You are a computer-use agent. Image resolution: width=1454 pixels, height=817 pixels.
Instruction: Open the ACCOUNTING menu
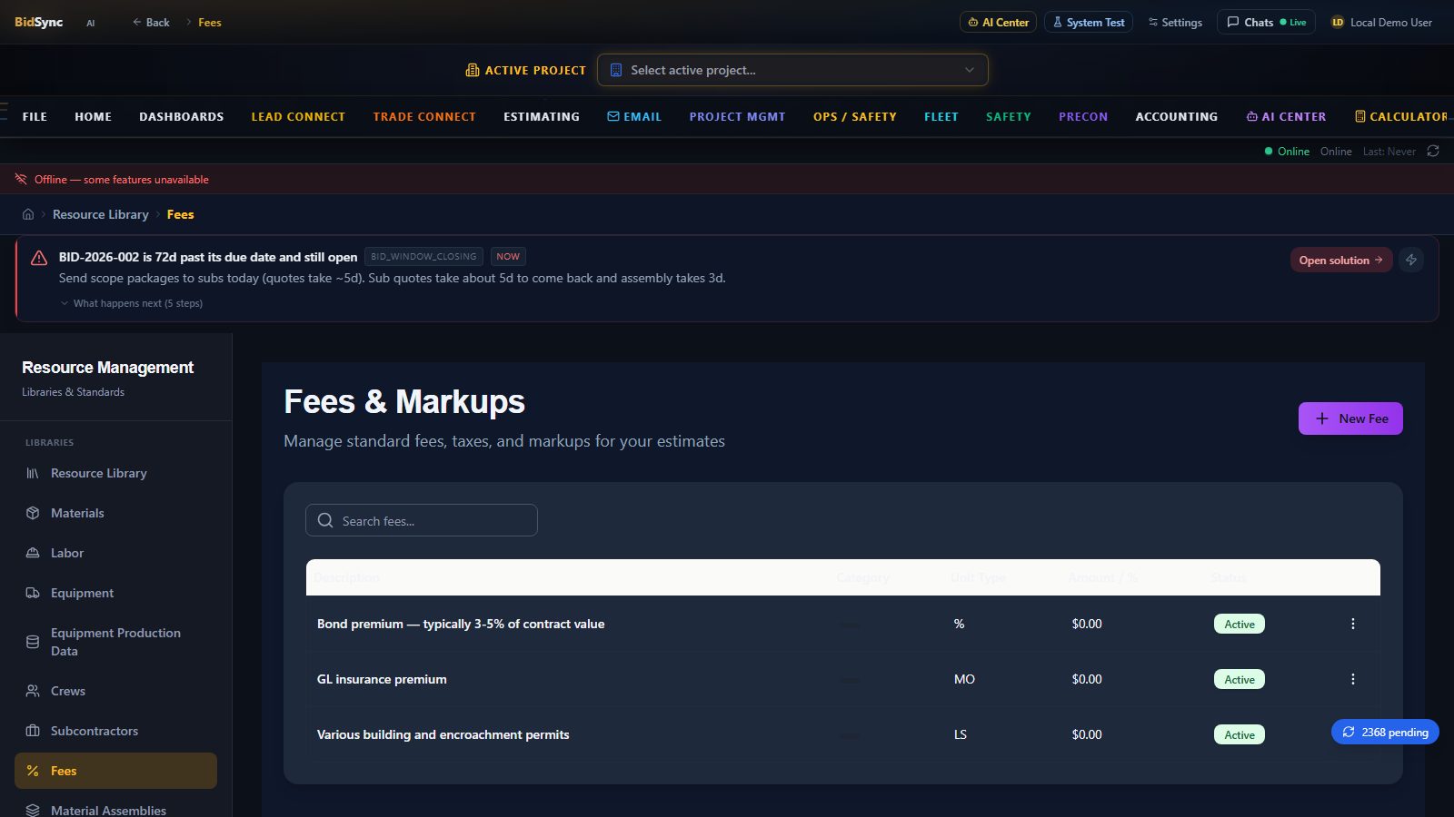coord(1177,116)
